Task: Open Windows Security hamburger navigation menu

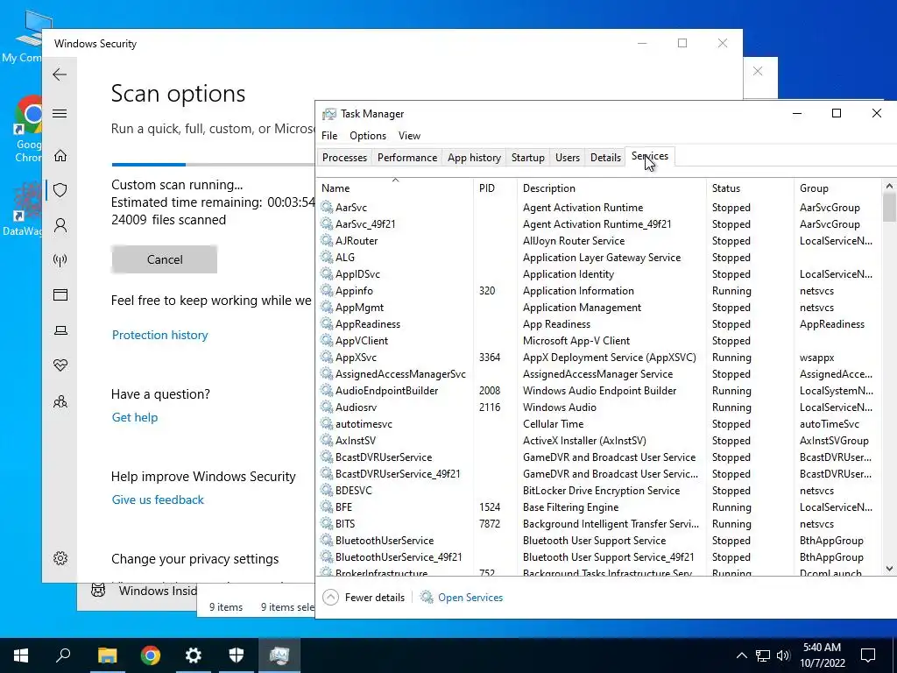Action: pyautogui.click(x=60, y=113)
